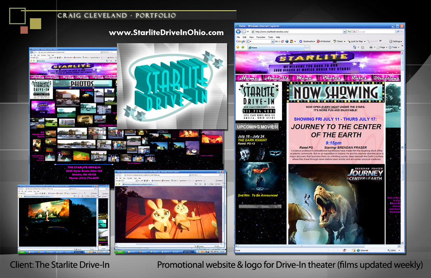Click the Check spelling icon in Google toolbar

[x=335, y=41]
